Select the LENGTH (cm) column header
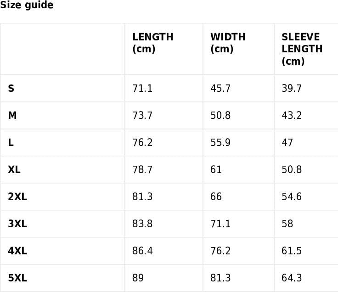This screenshot has width=338, height=292. point(152,43)
